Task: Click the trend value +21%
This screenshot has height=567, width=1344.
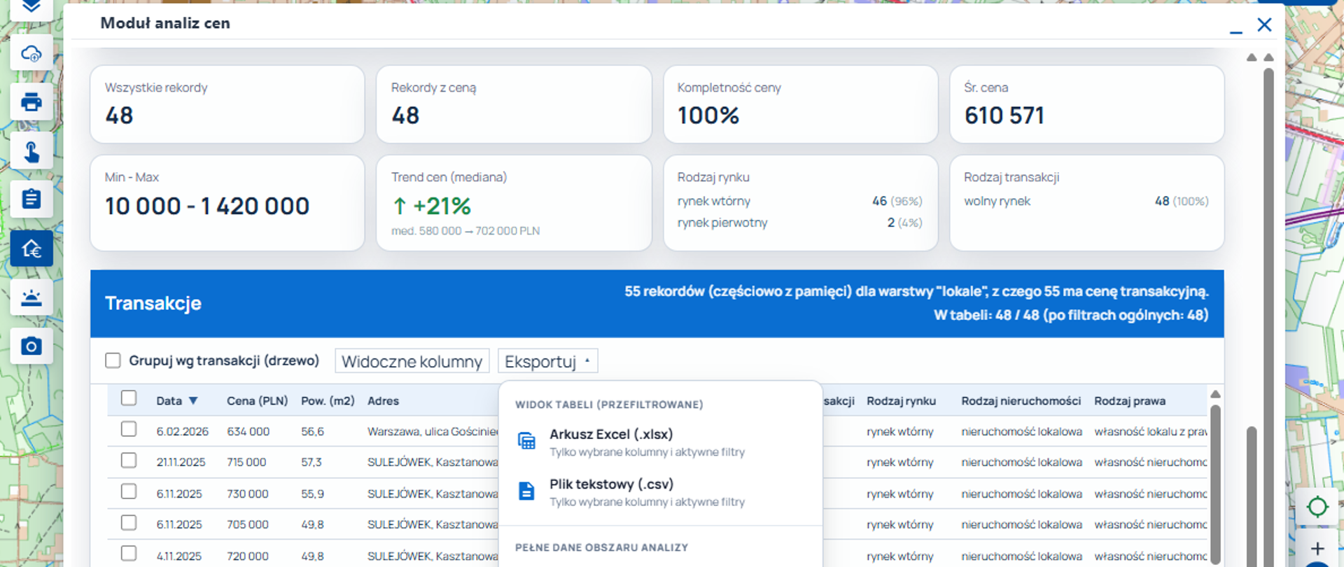Action: [431, 206]
